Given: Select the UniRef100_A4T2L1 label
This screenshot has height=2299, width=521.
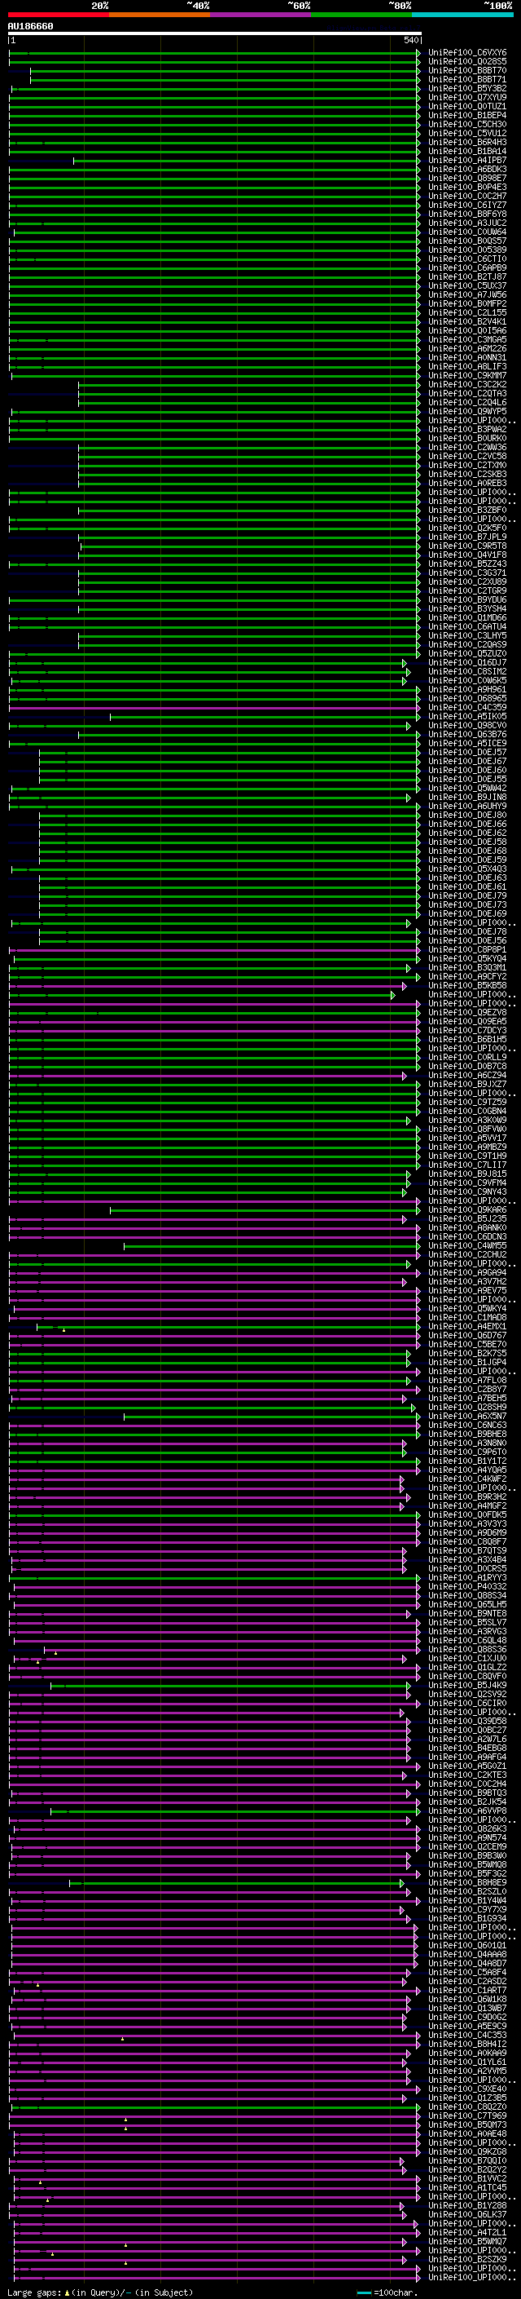Looking at the screenshot, I should [x=467, y=2232].
